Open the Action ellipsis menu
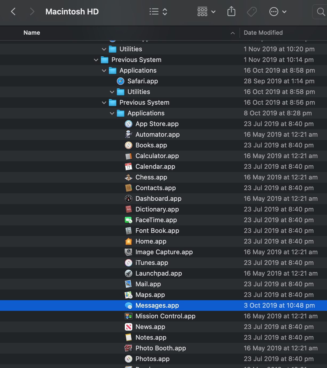 [x=278, y=11]
